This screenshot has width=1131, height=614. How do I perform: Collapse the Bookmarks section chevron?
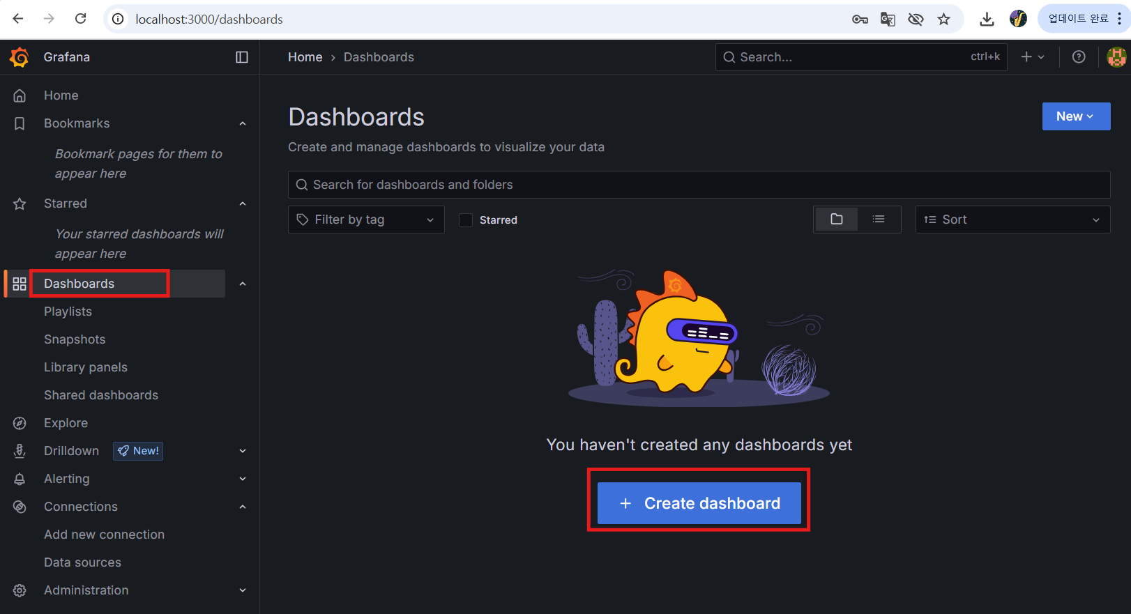coord(243,123)
